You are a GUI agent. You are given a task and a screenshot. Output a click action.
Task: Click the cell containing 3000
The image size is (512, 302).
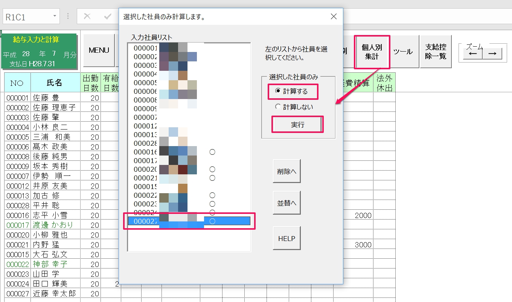(x=358, y=244)
